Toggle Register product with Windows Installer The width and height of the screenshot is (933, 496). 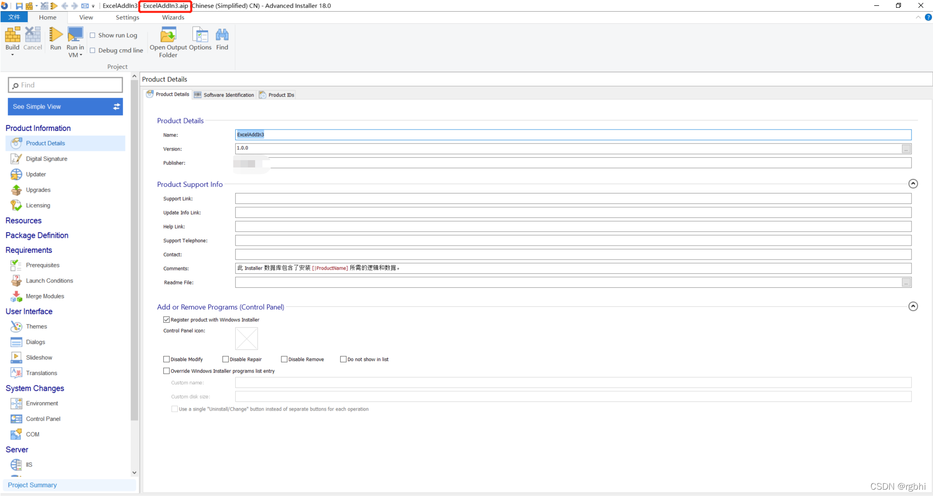(x=167, y=320)
